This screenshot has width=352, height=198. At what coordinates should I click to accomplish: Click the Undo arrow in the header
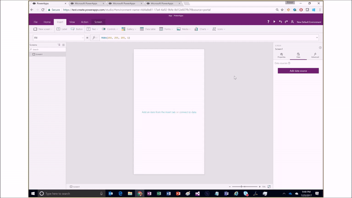tap(280, 22)
